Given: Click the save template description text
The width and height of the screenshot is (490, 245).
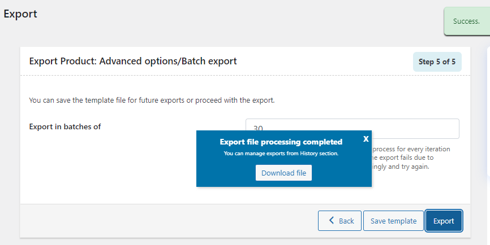Looking at the screenshot, I should point(152,100).
